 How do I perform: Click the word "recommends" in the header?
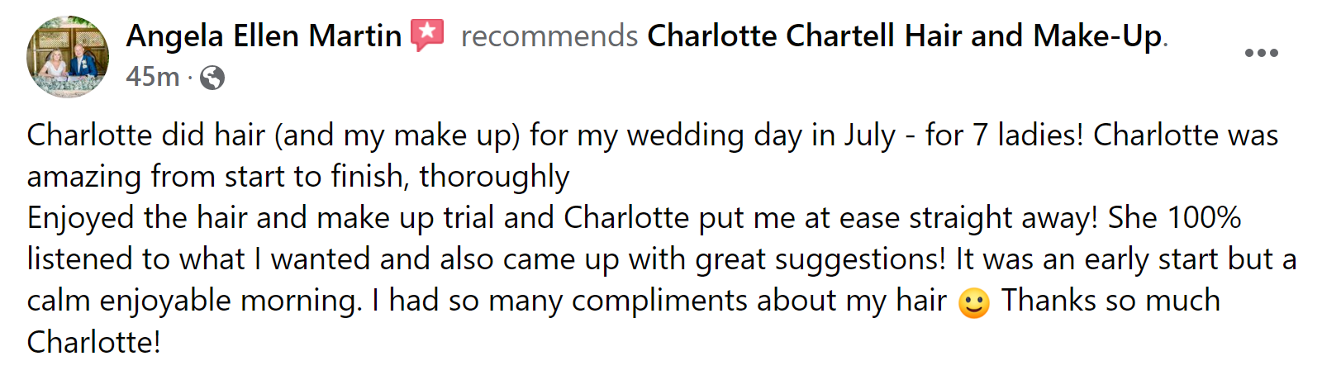click(549, 36)
